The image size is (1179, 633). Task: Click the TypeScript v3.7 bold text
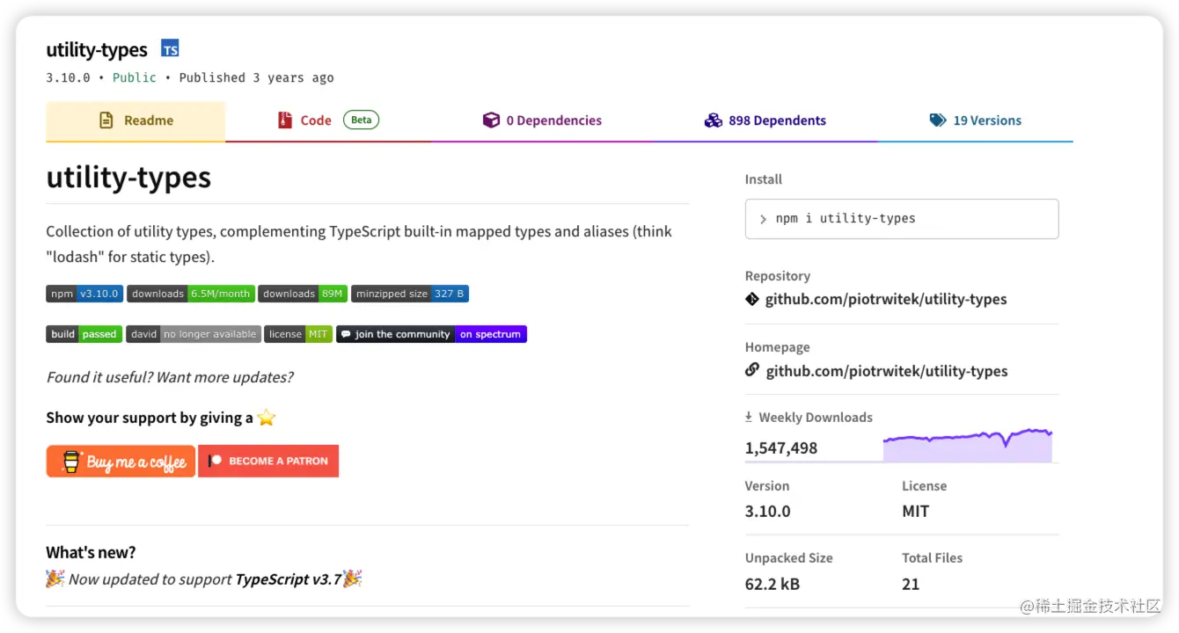289,579
